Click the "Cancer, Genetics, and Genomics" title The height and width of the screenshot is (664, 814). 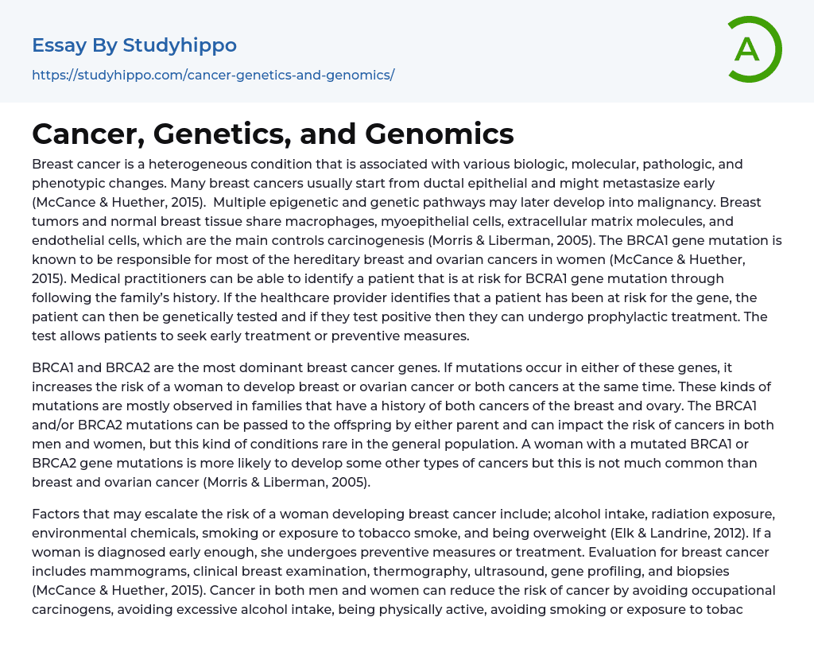coord(273,134)
